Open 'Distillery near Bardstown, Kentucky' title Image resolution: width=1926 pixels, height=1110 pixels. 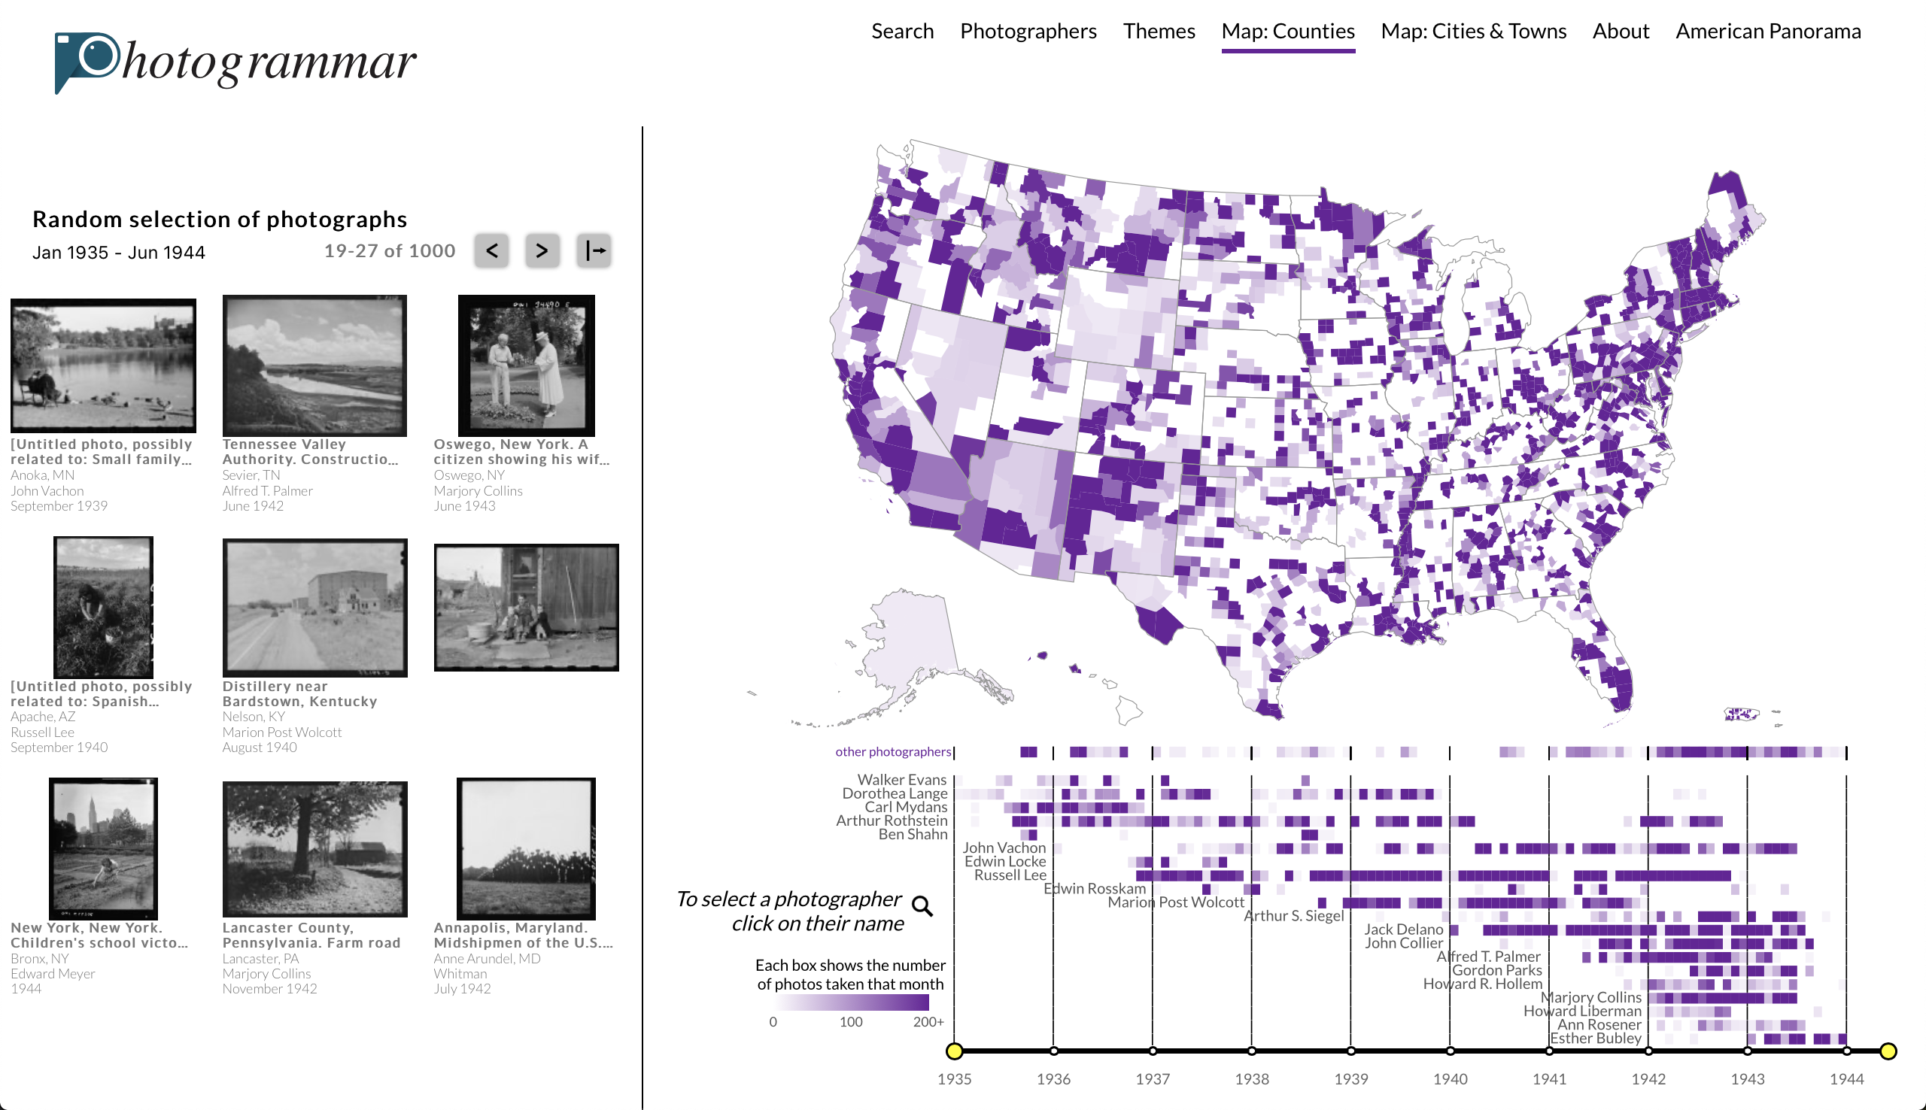coord(299,693)
